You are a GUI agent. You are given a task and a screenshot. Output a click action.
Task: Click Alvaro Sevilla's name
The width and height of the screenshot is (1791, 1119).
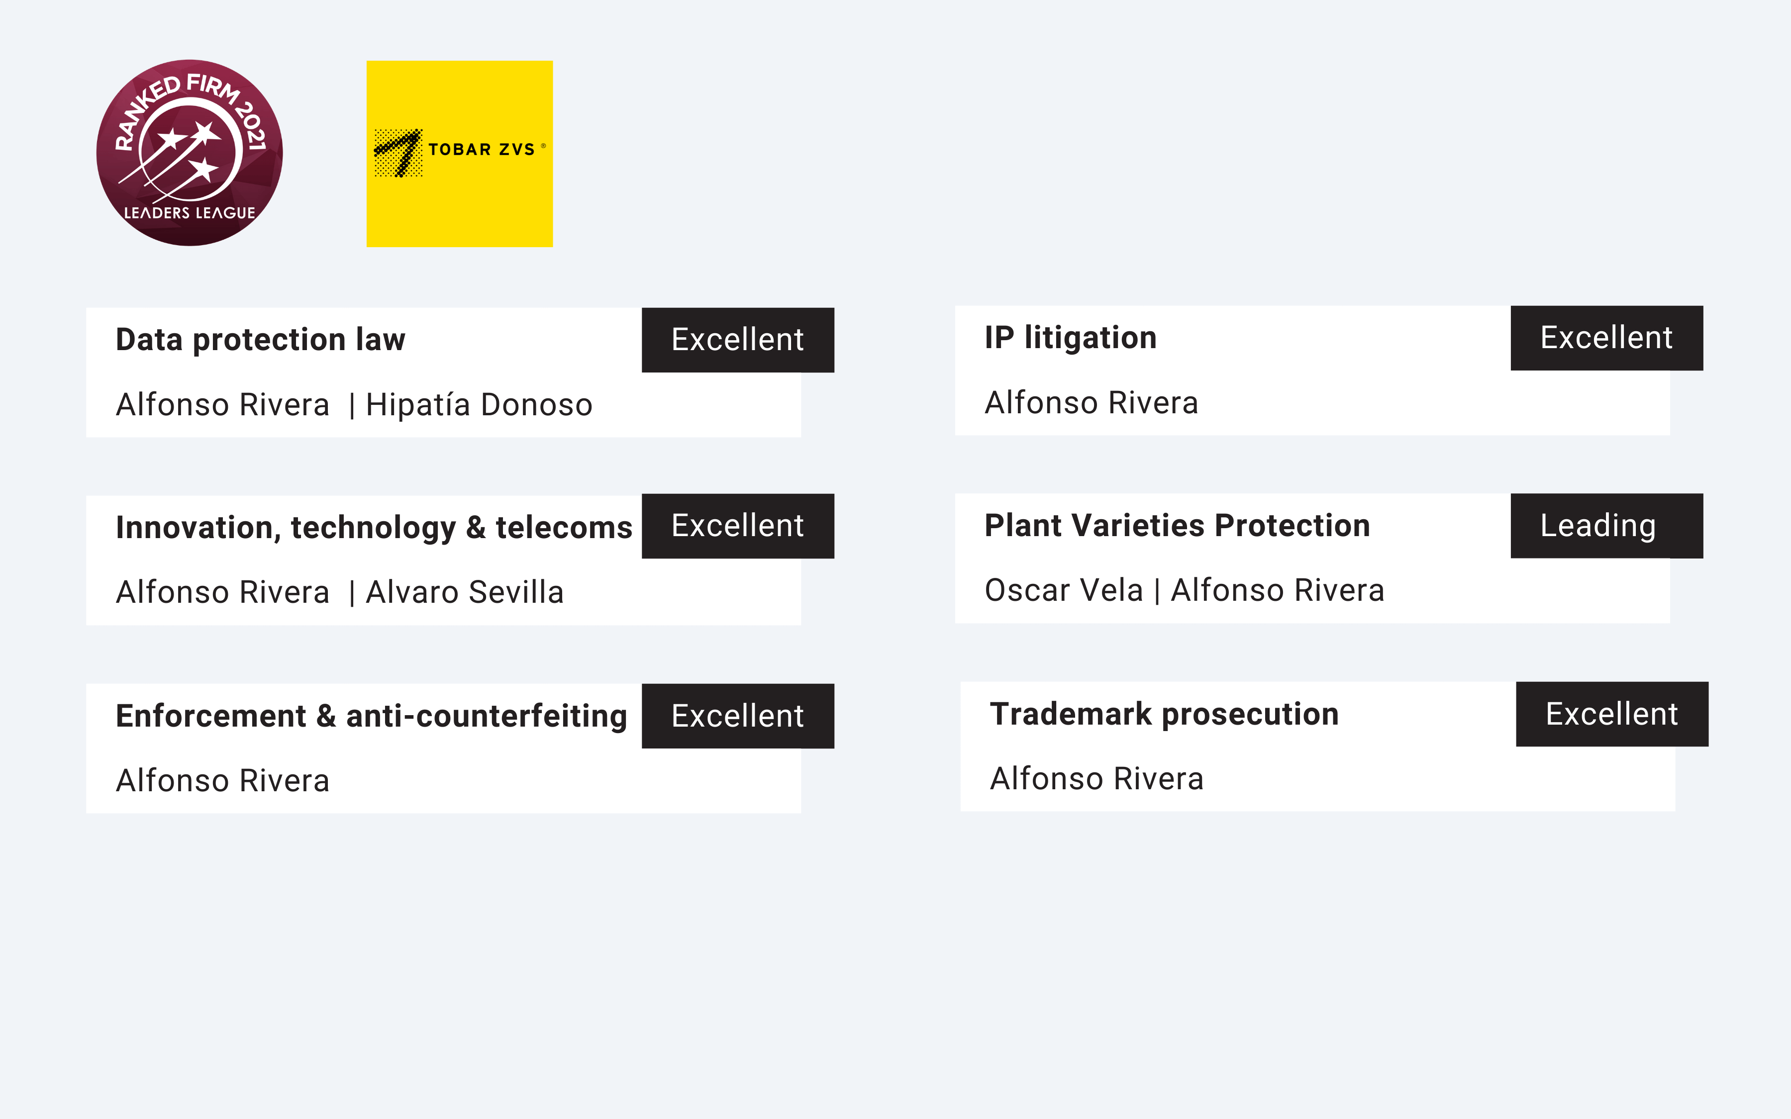[465, 592]
